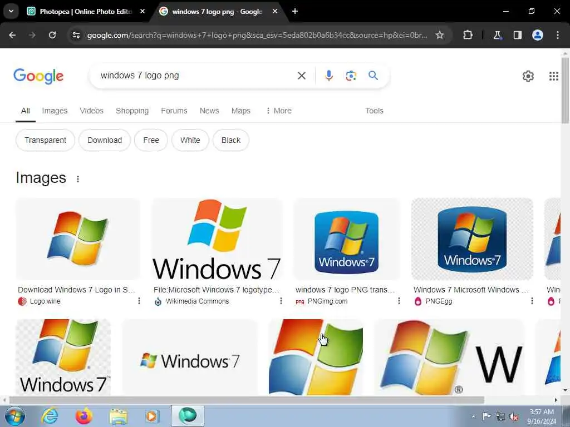Open PNGEgg Windows 7 Microsoft Windows thumbnail
The height and width of the screenshot is (427, 570).
point(472,239)
